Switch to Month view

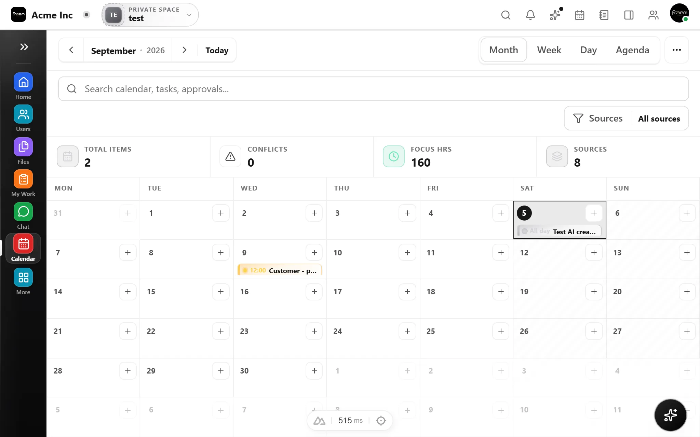click(503, 50)
